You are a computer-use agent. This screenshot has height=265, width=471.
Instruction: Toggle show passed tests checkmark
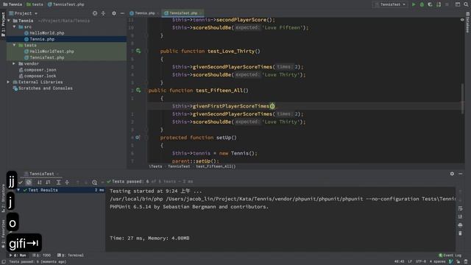pos(21,182)
